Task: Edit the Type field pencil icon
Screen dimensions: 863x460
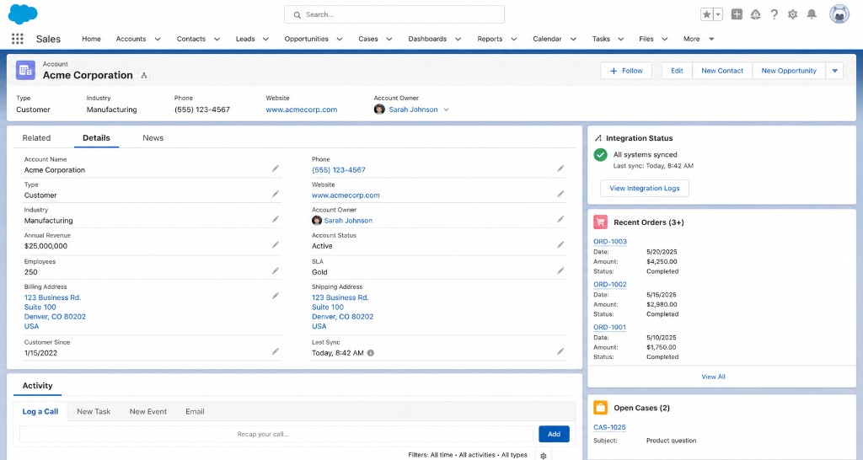Action: coord(276,194)
